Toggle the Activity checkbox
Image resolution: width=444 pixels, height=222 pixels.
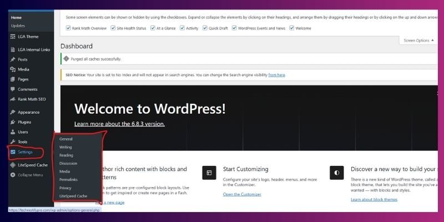(x=183, y=28)
